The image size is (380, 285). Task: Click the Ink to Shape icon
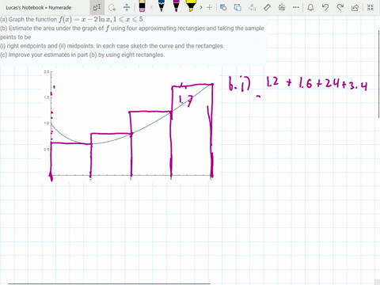tap(237, 7)
